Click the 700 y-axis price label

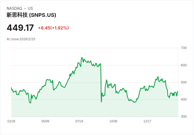[184, 48]
